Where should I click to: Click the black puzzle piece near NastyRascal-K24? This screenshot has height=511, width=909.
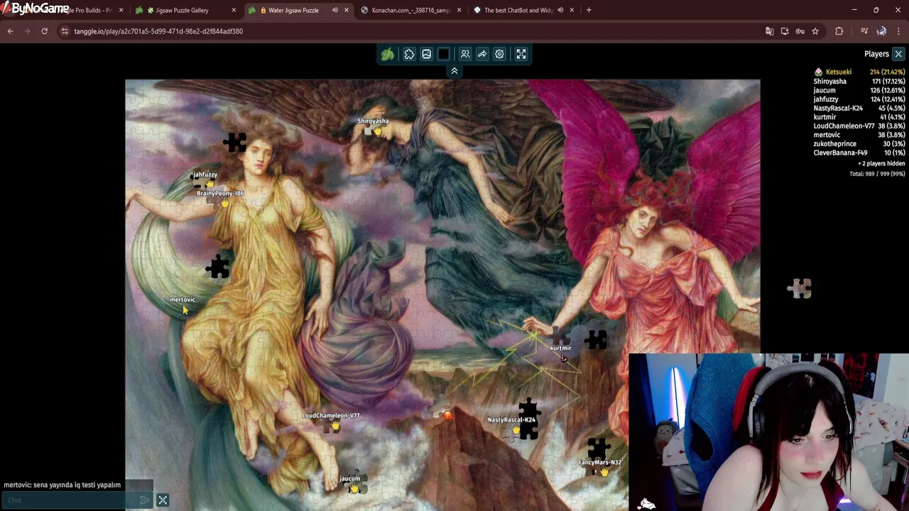coord(528,419)
